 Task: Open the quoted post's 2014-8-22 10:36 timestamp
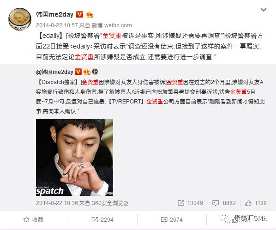pos(57,203)
